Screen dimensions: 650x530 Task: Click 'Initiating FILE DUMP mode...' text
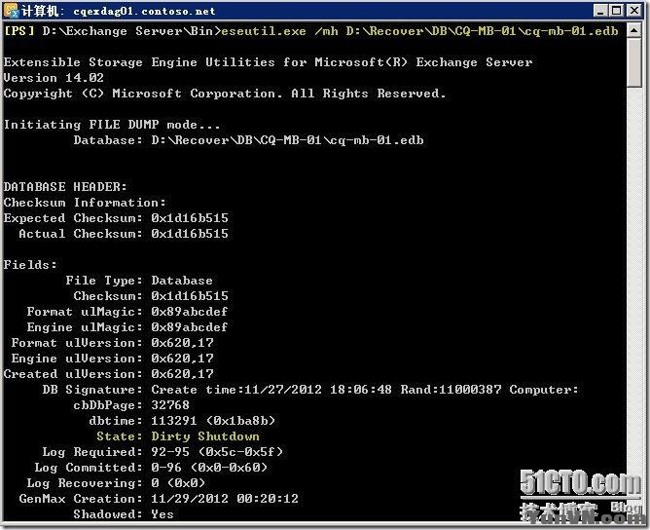[112, 125]
